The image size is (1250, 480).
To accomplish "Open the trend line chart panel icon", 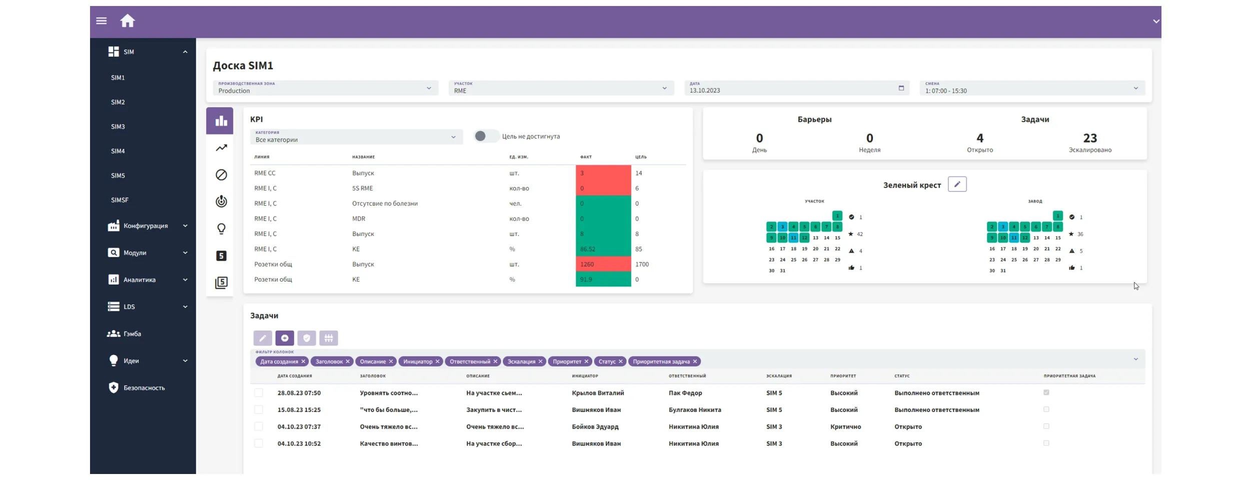I will pos(221,148).
